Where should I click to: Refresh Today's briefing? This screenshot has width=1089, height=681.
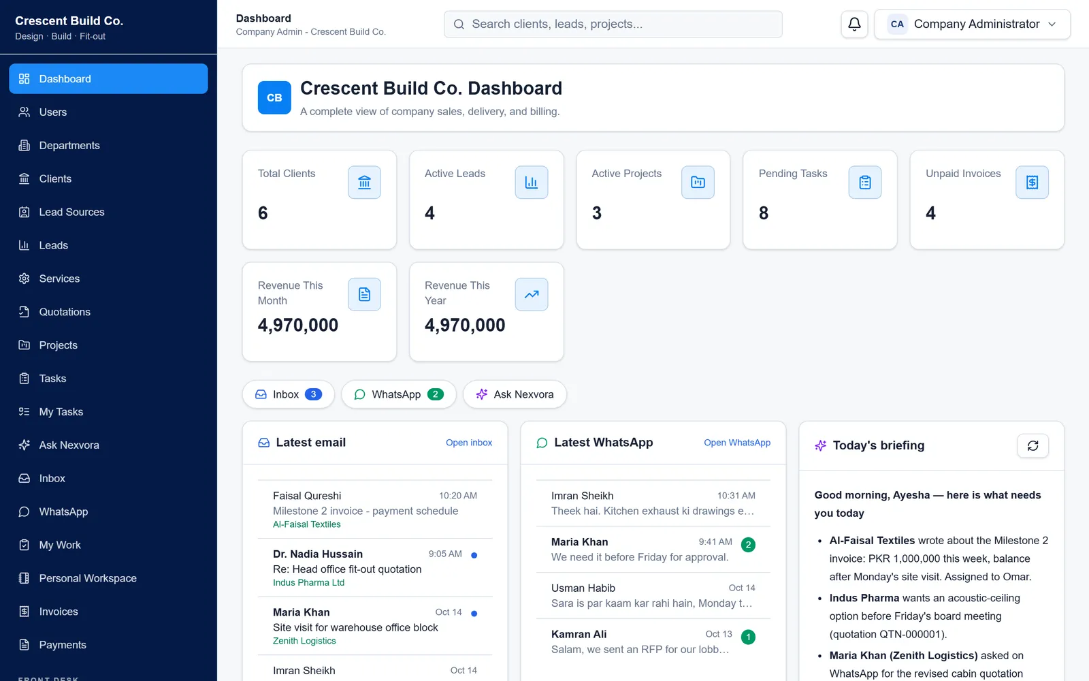point(1033,445)
